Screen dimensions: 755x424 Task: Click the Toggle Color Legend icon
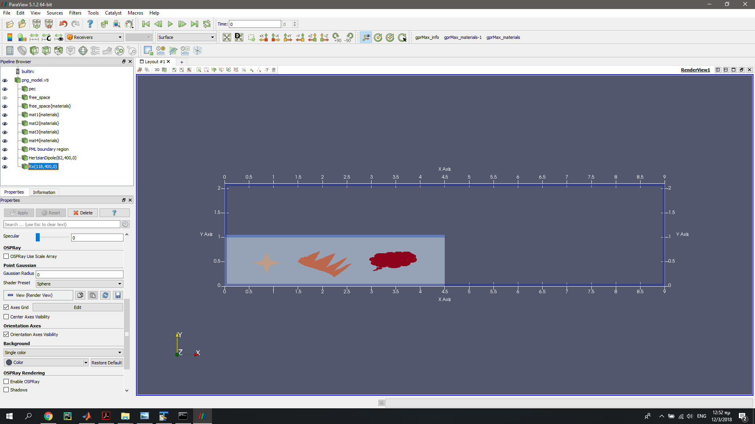10,37
